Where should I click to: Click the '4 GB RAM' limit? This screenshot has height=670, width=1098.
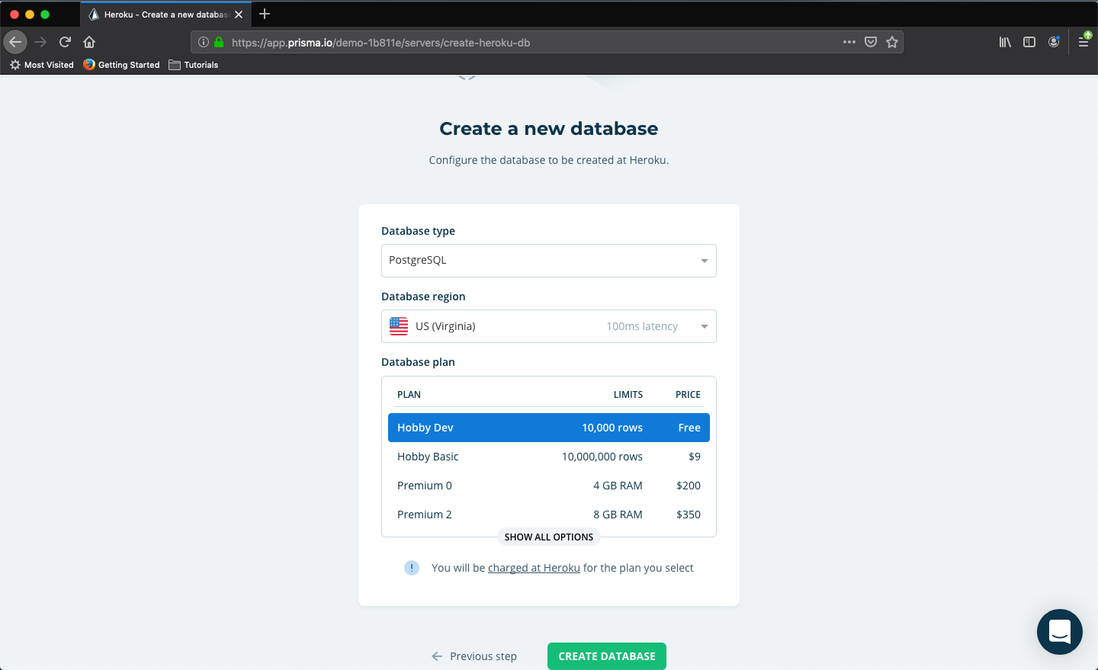pyautogui.click(x=618, y=486)
